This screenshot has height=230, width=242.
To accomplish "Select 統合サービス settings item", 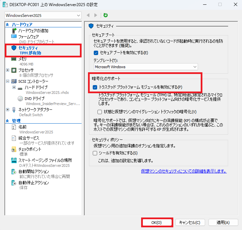I will pyautogui.click(x=29, y=138).
